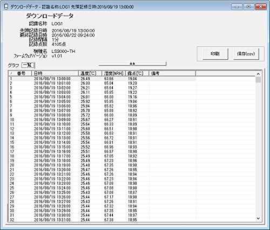Select row number 23
The image size is (270, 230).
[12, 179]
